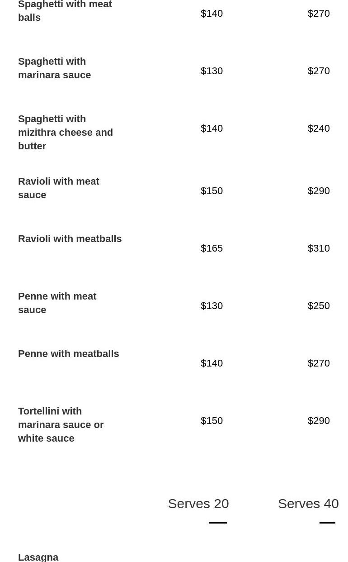Screen dimensions: 348x562
Task: Select the $150 price for Tortellini
Action: click(x=212, y=420)
